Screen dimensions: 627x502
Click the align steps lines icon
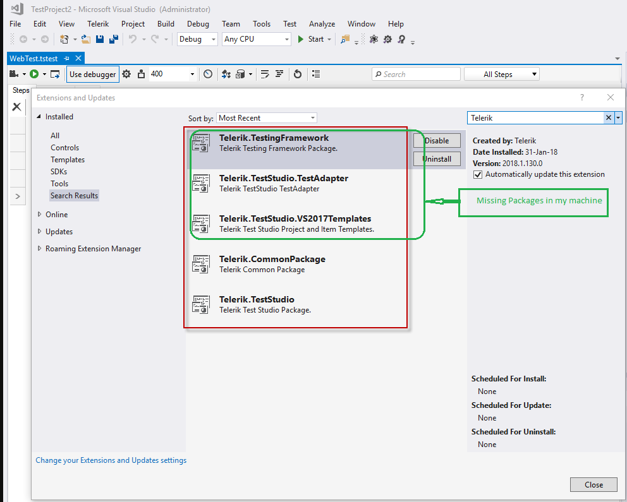279,74
